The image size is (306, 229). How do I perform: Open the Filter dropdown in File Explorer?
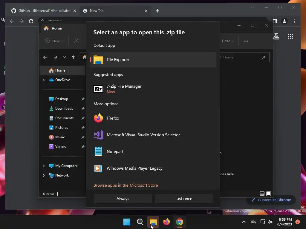pyautogui.click(x=227, y=41)
